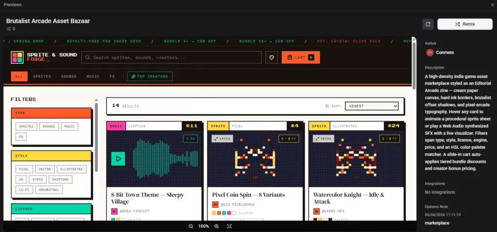Click the RC avatar of @rhea-circuit
497x232 pixels.
tap(114, 211)
